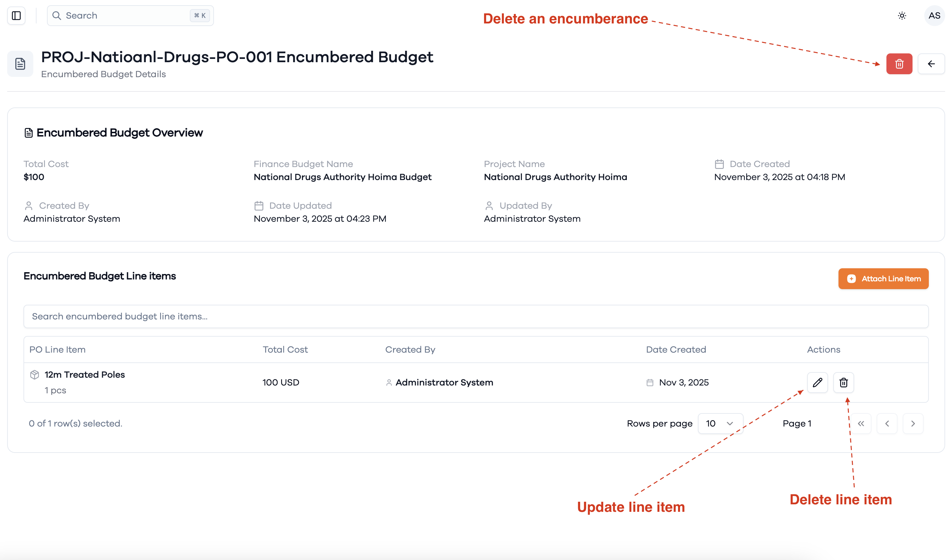
Task: Click the $100 total cost value
Action: pyautogui.click(x=34, y=177)
